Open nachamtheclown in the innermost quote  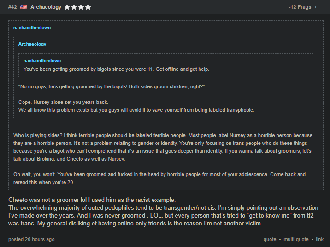pos(42,61)
